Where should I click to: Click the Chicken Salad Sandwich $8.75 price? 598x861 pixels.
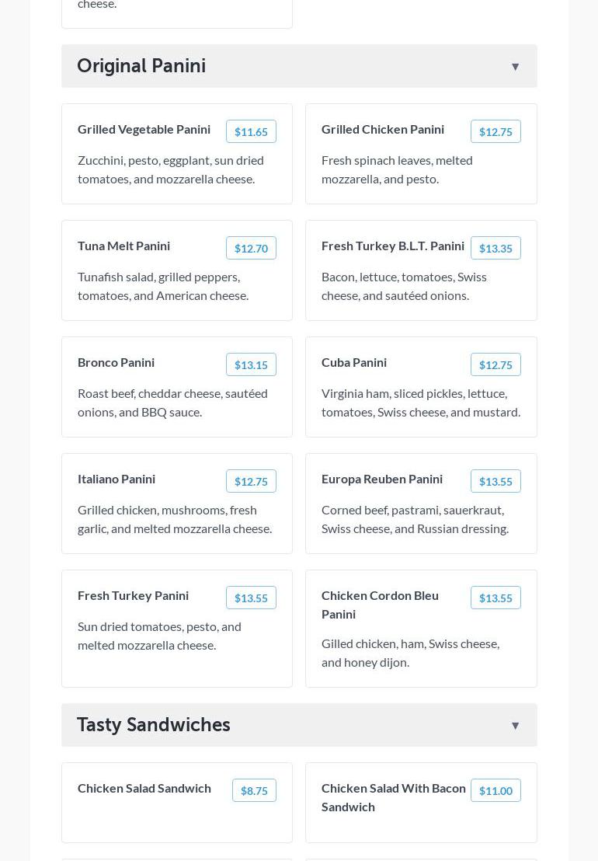coord(254,791)
